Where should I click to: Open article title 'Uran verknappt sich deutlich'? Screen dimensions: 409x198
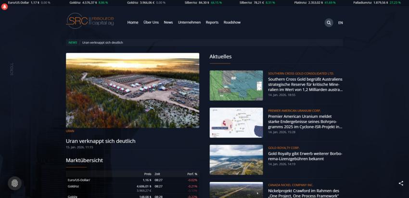click(101, 141)
